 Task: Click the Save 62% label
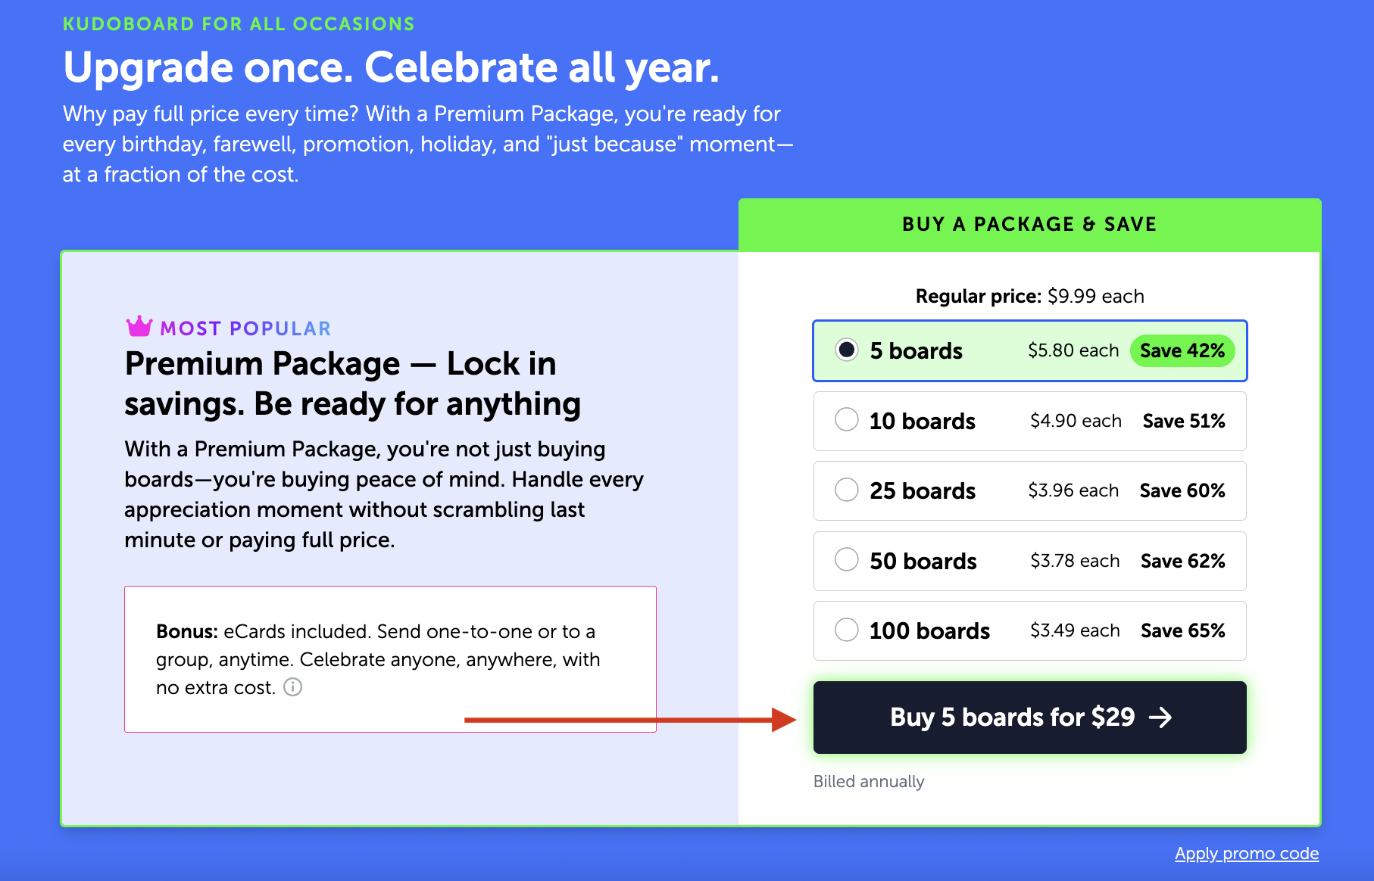click(x=1183, y=561)
